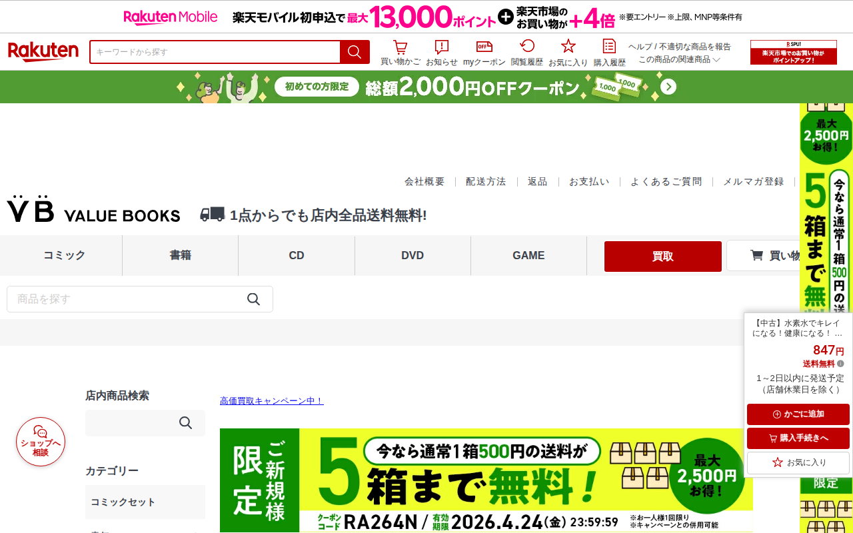853x533 pixels.
Task: Click the 買い物かご button in shop navigation
Action: [763, 255]
